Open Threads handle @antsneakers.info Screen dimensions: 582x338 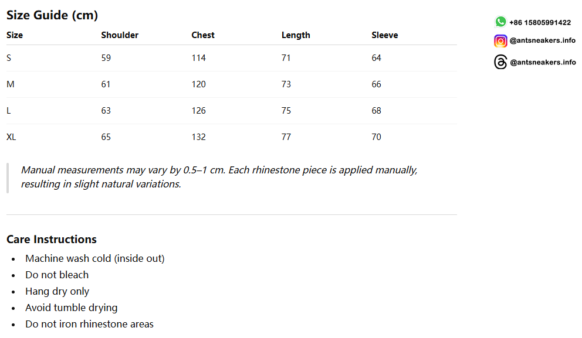[x=543, y=62]
